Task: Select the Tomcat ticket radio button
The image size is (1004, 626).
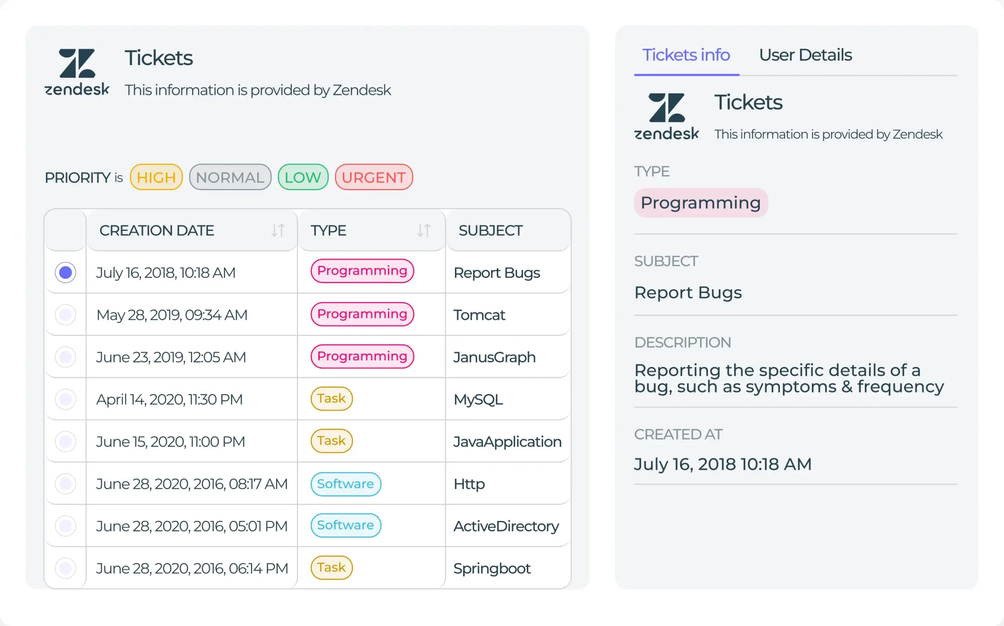Action: [x=65, y=315]
